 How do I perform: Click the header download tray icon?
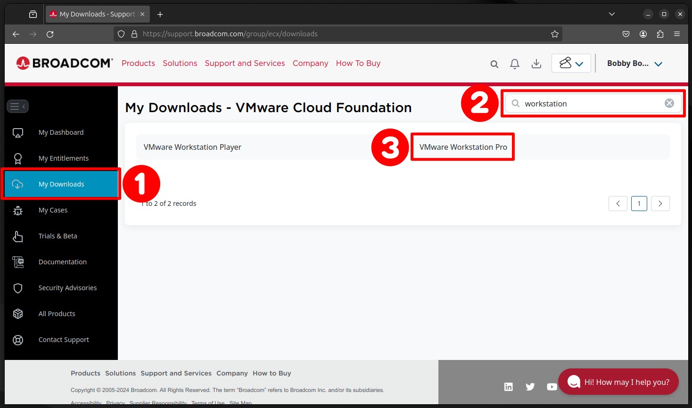click(x=536, y=64)
